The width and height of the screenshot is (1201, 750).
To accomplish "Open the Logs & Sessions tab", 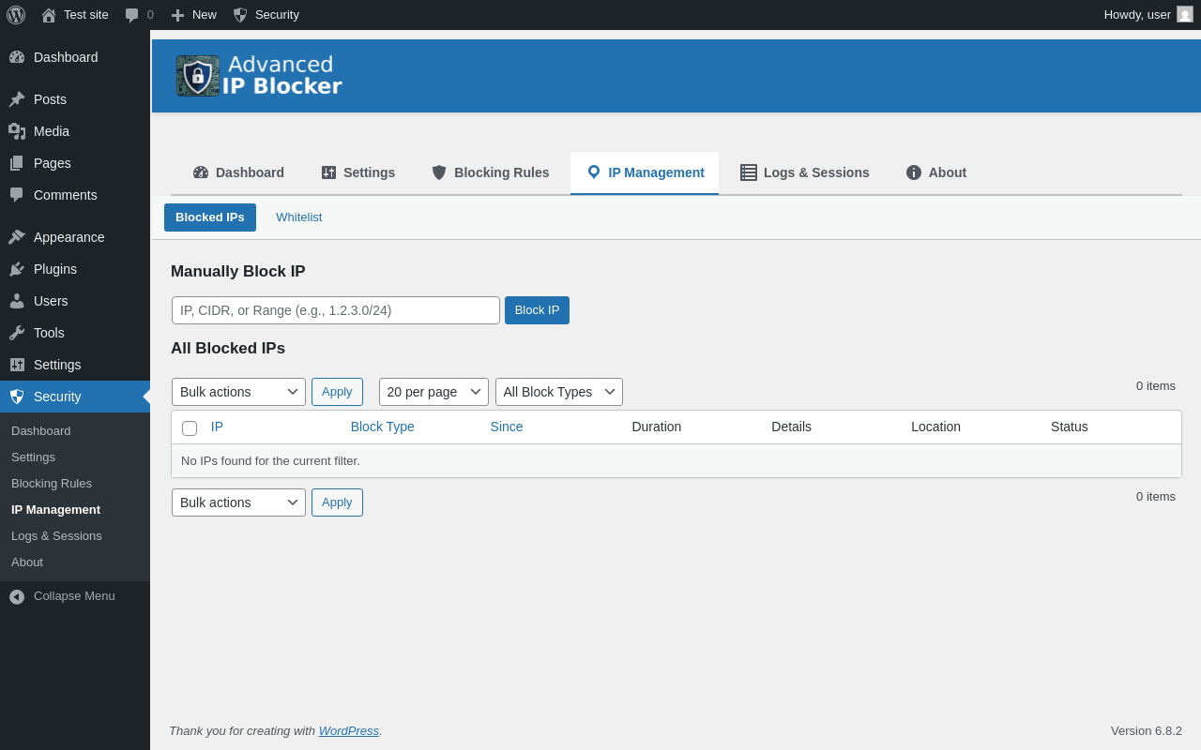I will point(805,172).
